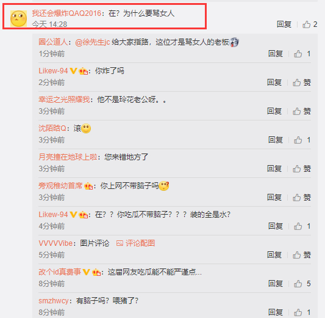
Task: Open profile of 改个id真费事
Action: point(60,272)
